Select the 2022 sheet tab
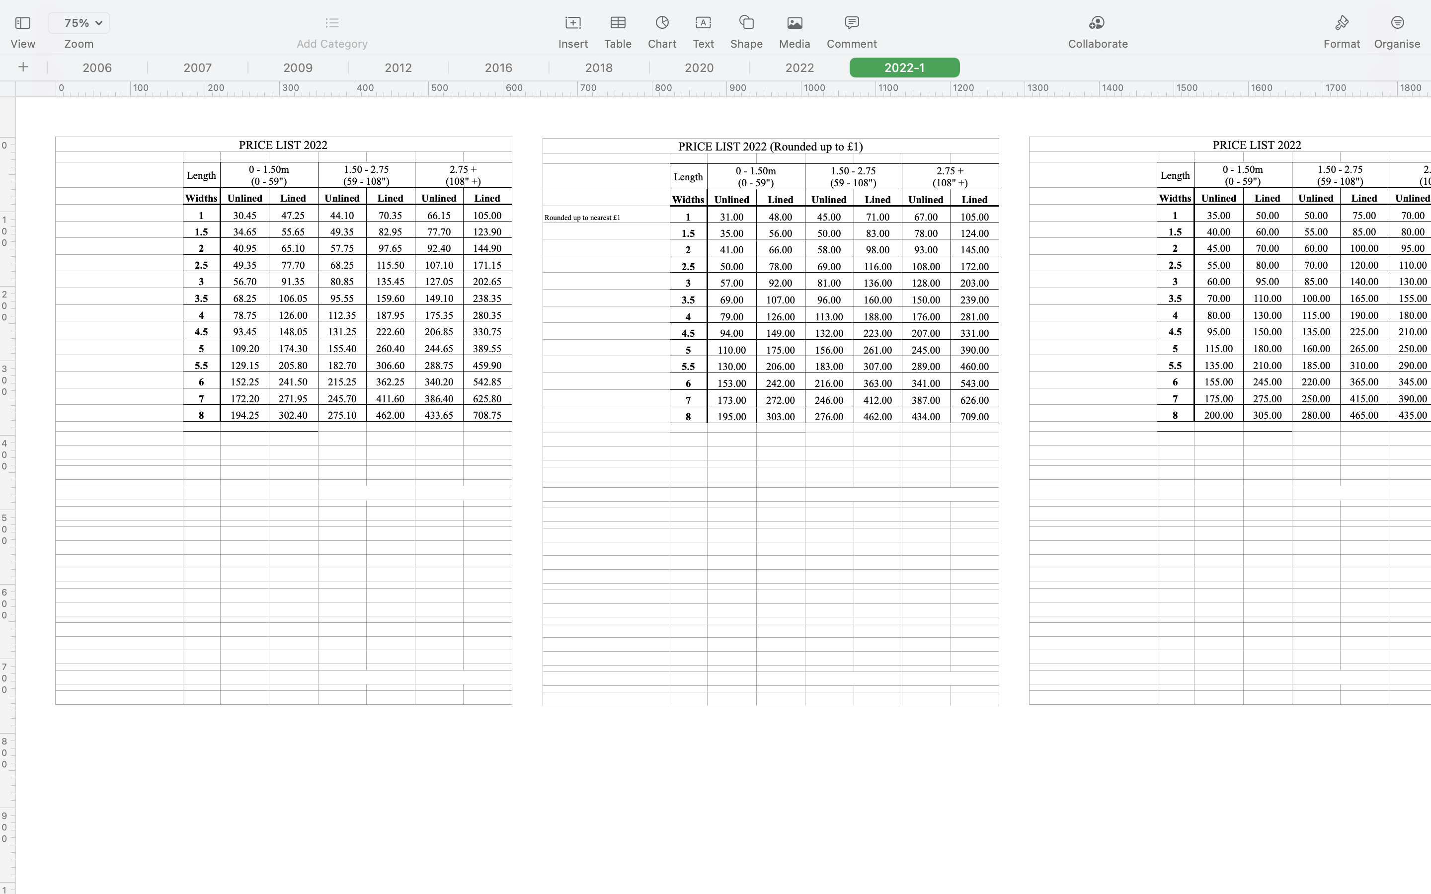The height and width of the screenshot is (894, 1431). pos(799,68)
